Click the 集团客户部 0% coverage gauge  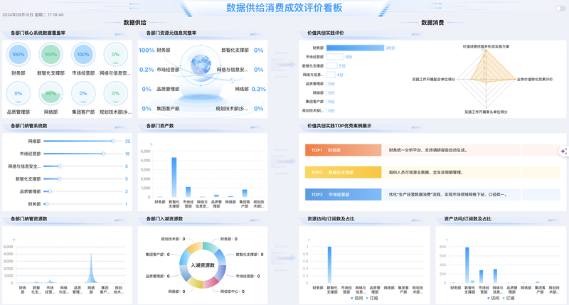point(83,93)
